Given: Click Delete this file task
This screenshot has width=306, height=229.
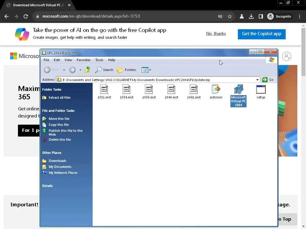Looking at the screenshot, I should (x=60, y=140).
